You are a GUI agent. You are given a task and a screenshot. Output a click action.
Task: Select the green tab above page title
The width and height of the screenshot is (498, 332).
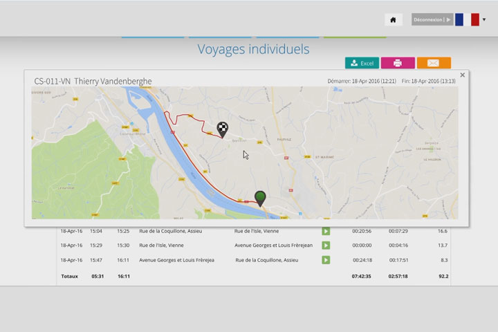pyautogui.click(x=355, y=37)
